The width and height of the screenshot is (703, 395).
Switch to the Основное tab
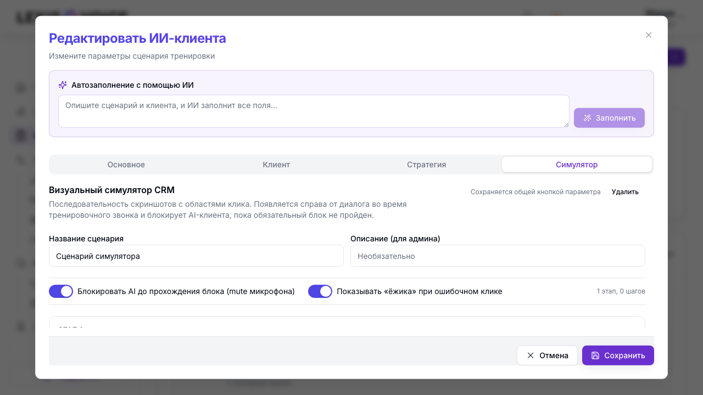coord(126,165)
